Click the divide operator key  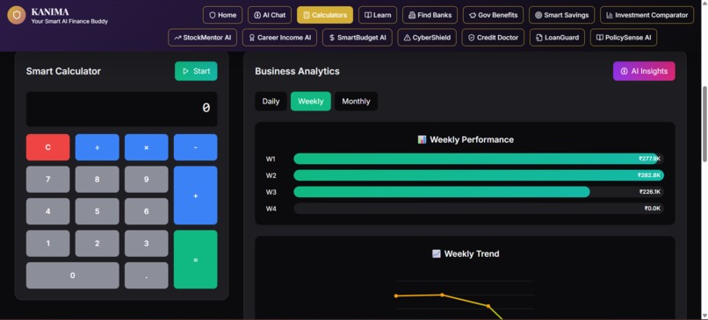pyautogui.click(x=98, y=147)
